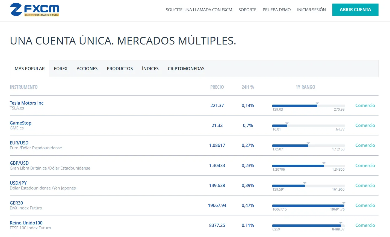The width and height of the screenshot is (390, 237).
Task: Click GER30 range high value 19691.76
Action: (x=337, y=209)
